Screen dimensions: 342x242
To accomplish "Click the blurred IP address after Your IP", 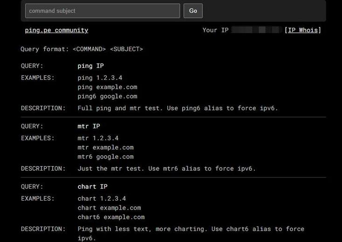I will pos(256,30).
